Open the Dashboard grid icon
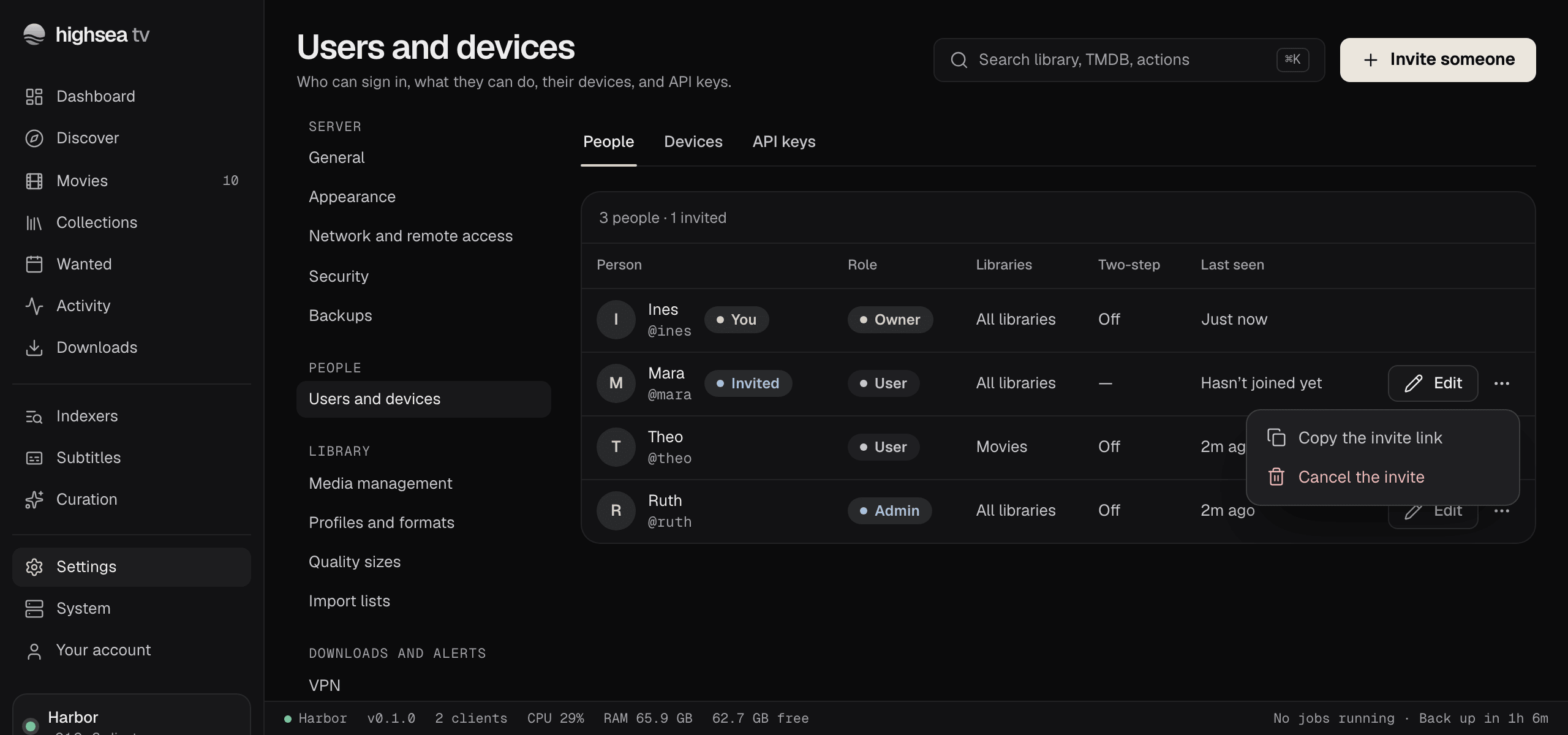The height and width of the screenshot is (735, 1568). [x=34, y=97]
